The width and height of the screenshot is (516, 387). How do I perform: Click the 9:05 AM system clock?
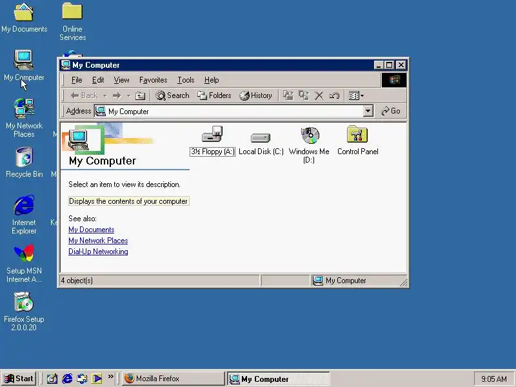494,379
